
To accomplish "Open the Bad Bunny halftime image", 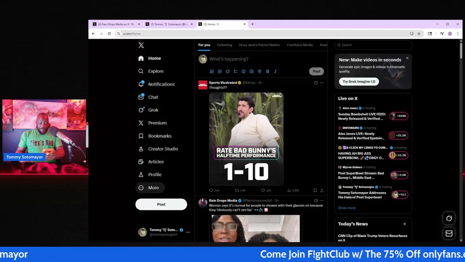I will (x=246, y=139).
